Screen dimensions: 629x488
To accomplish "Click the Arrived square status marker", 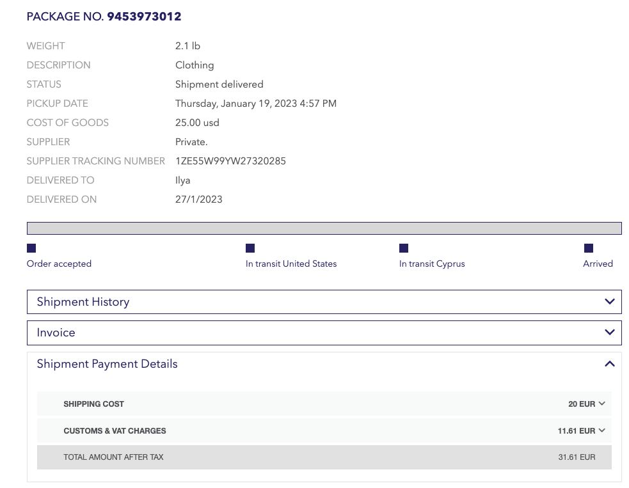I will tap(589, 248).
